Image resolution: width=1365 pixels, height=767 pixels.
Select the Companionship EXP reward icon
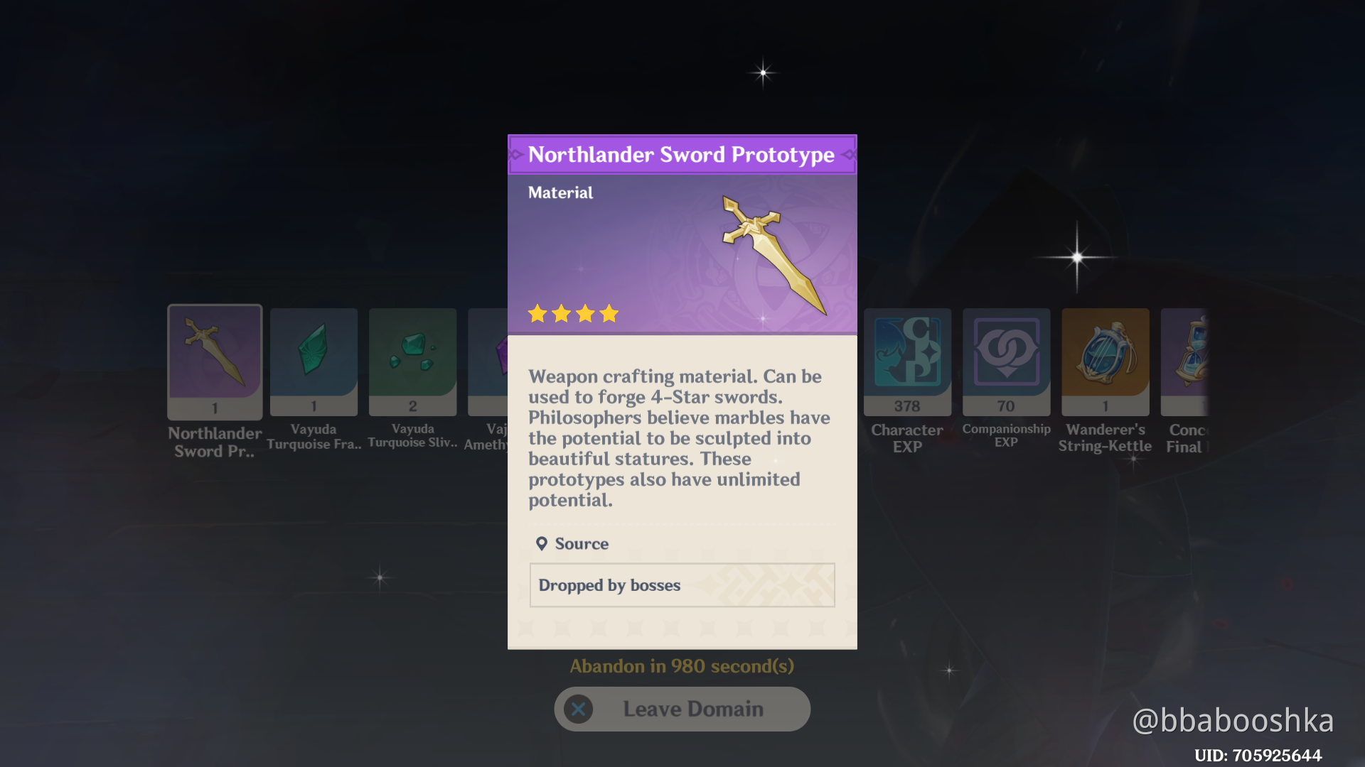click(x=1006, y=361)
